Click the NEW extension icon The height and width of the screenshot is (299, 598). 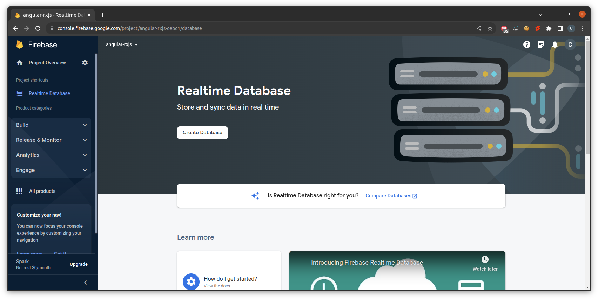(x=515, y=28)
